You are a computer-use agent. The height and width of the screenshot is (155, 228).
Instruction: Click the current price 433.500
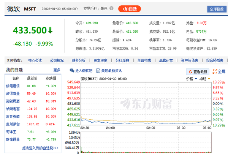coord(30,30)
